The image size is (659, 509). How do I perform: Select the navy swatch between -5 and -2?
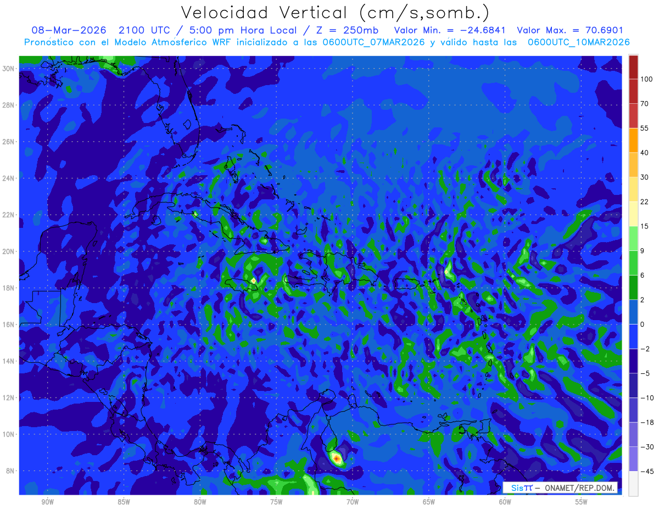(633, 361)
